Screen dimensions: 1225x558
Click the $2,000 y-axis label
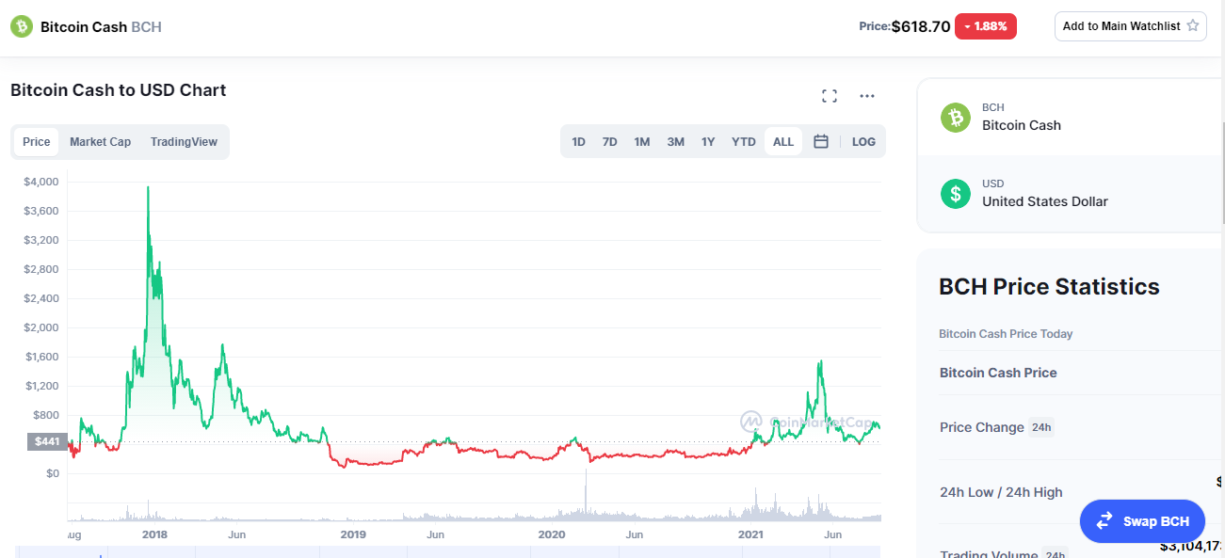click(x=41, y=327)
